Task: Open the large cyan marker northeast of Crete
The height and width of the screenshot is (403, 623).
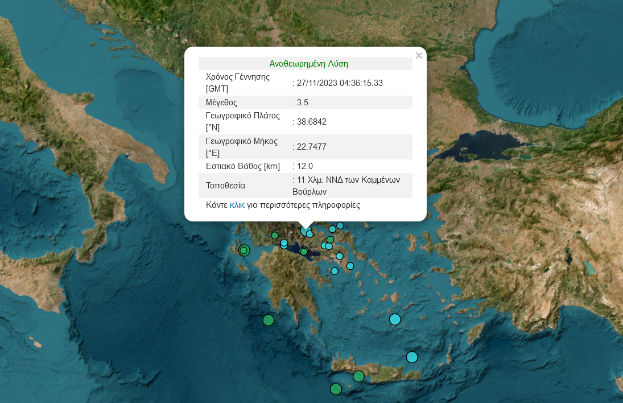Action: (x=412, y=357)
